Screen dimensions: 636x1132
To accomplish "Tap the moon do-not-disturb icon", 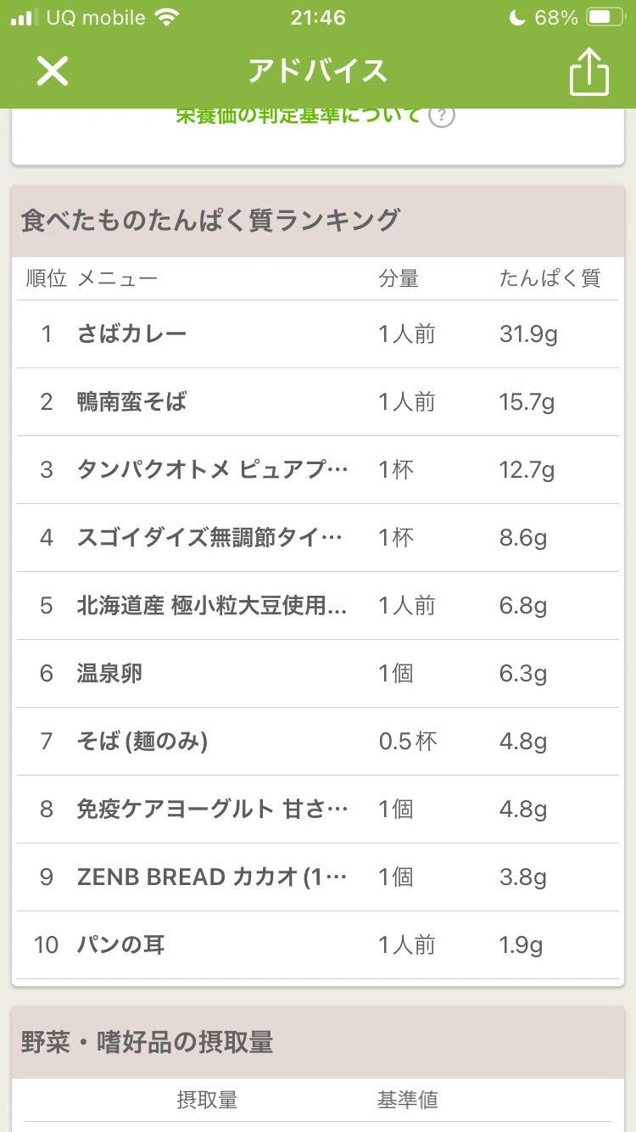I will (517, 18).
